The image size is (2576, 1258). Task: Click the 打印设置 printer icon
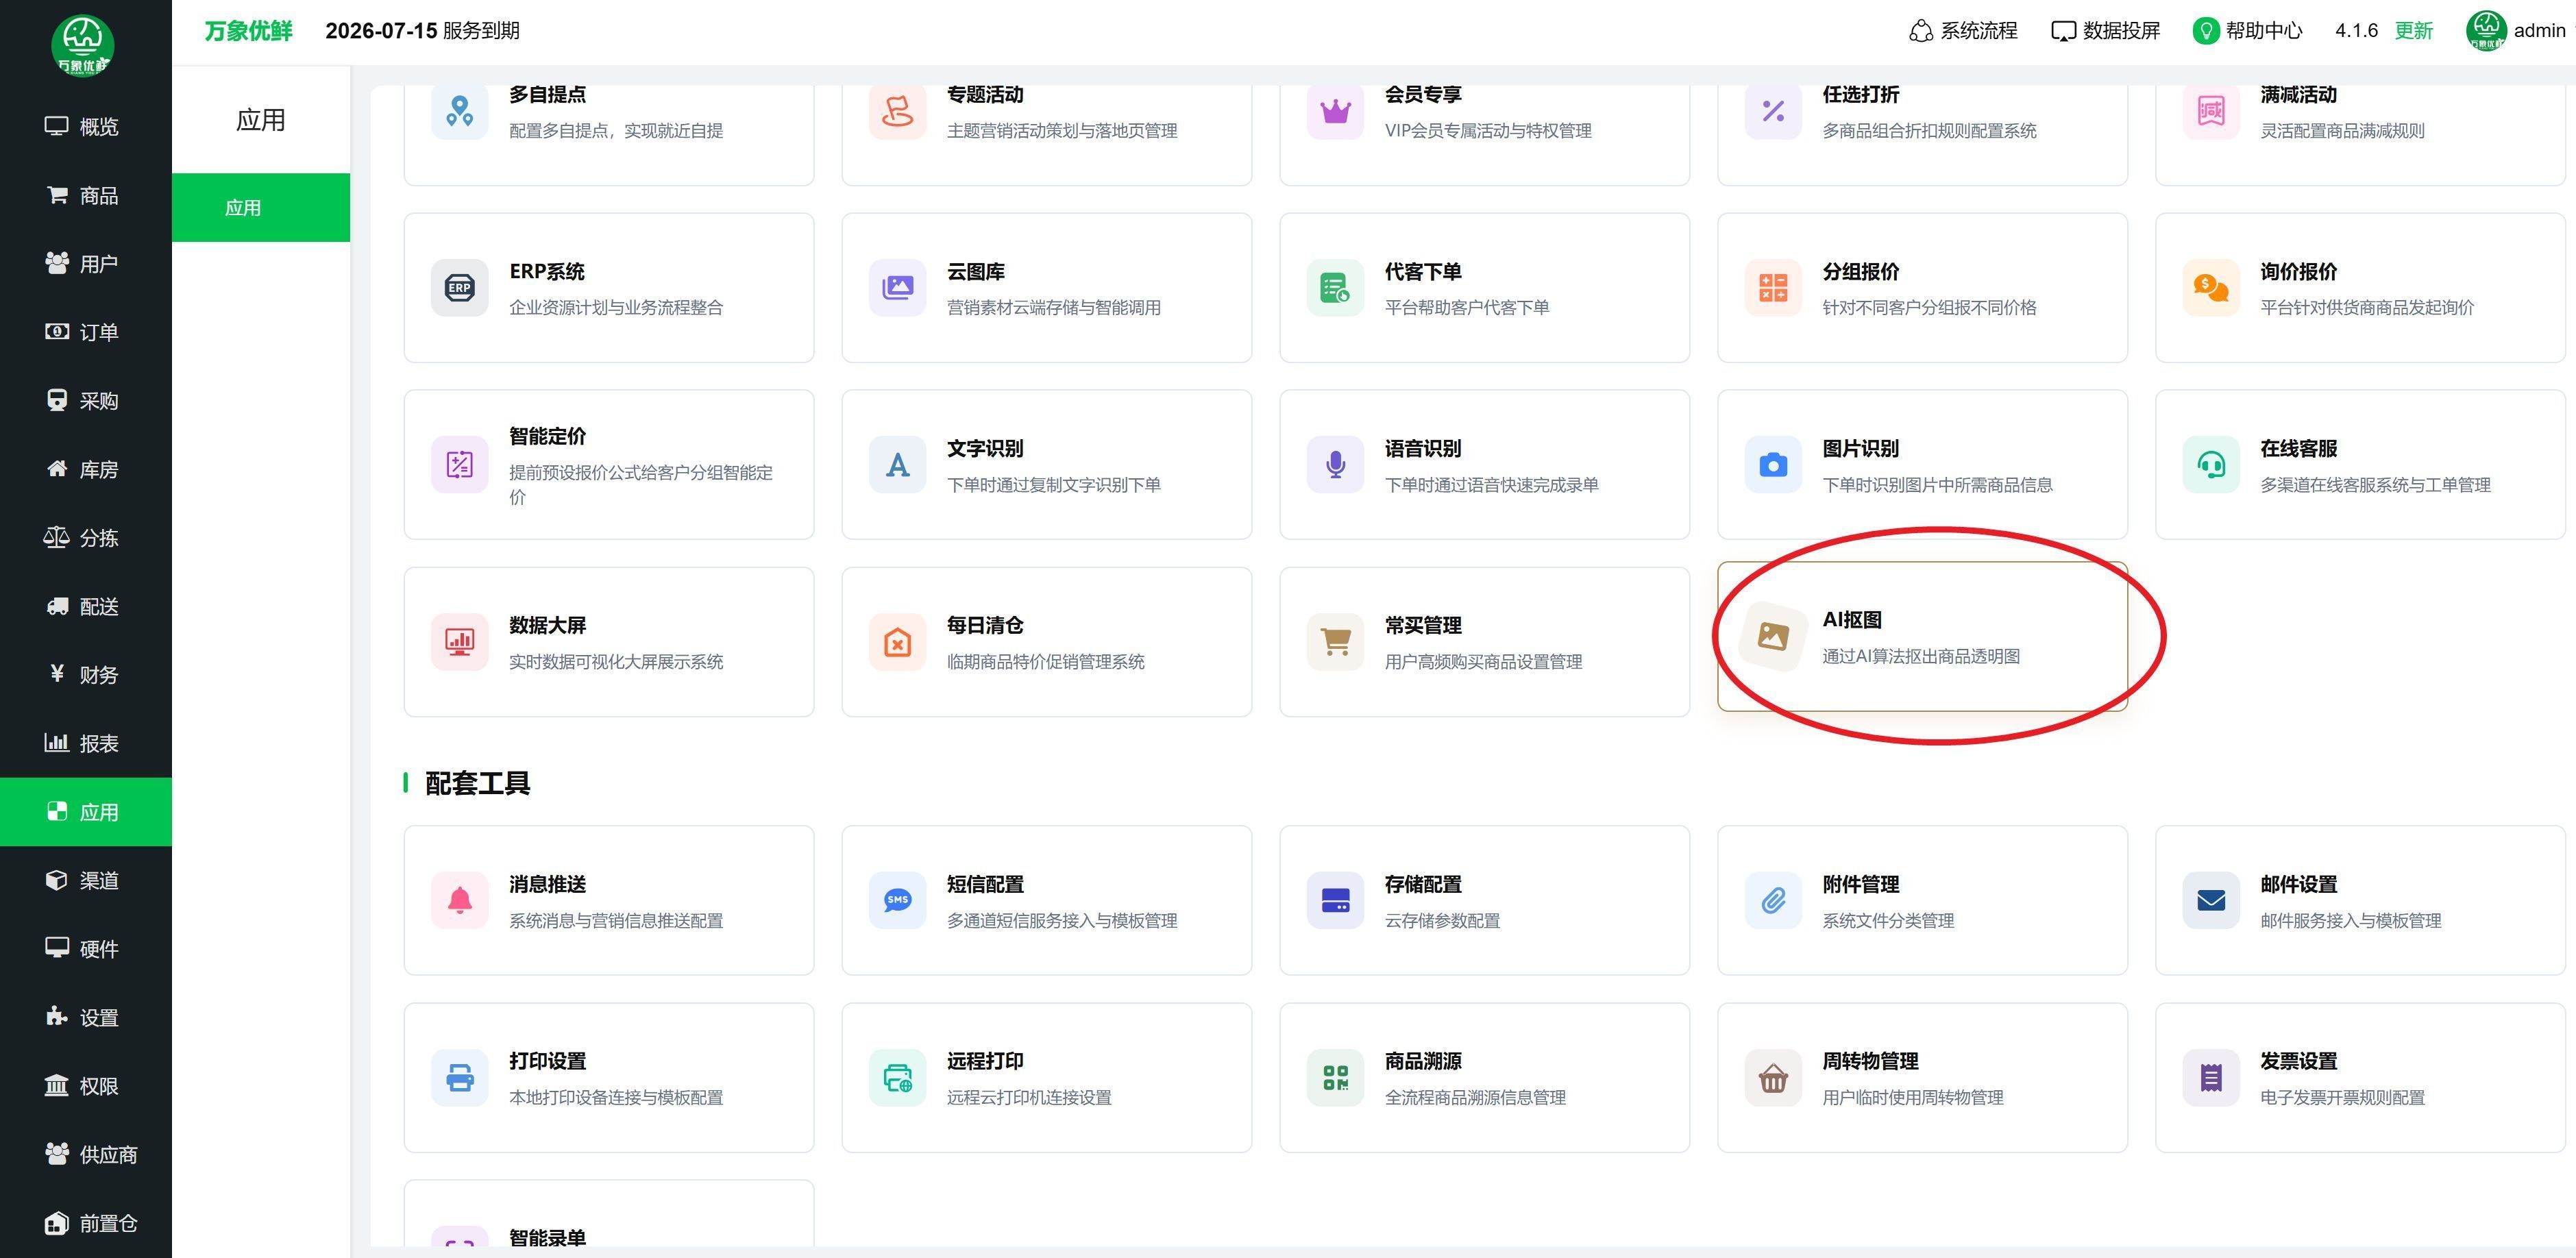click(x=459, y=1078)
